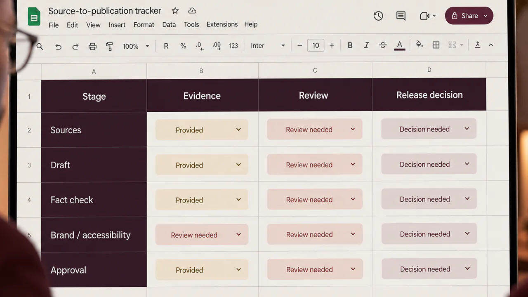Select column A header
The width and height of the screenshot is (528, 297).
(x=94, y=71)
